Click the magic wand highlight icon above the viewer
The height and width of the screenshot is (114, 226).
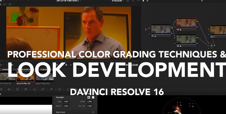10,4
